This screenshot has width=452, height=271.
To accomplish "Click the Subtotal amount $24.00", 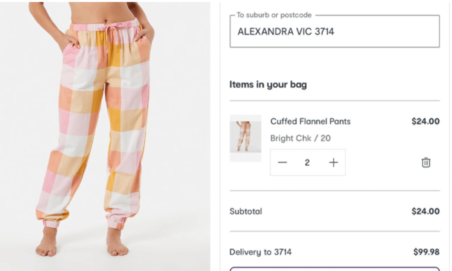I will point(425,211).
